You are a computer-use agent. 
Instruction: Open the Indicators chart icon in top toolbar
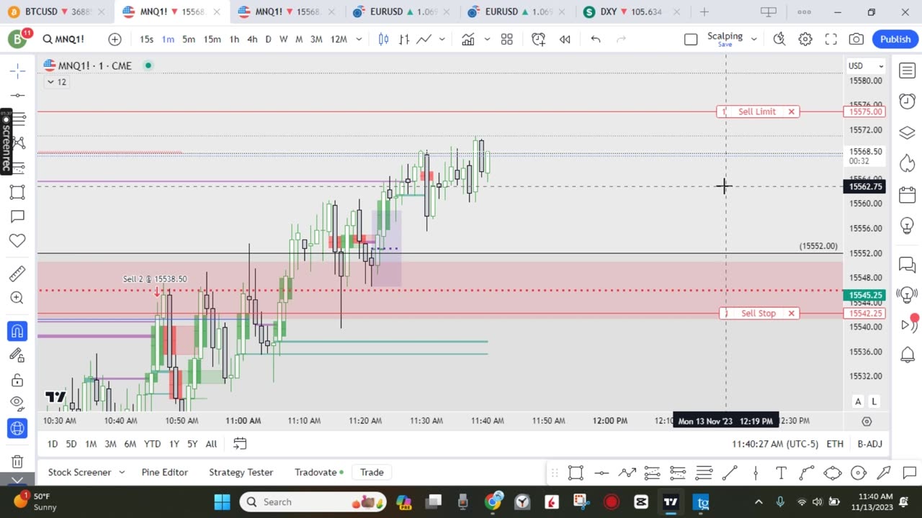click(x=468, y=40)
